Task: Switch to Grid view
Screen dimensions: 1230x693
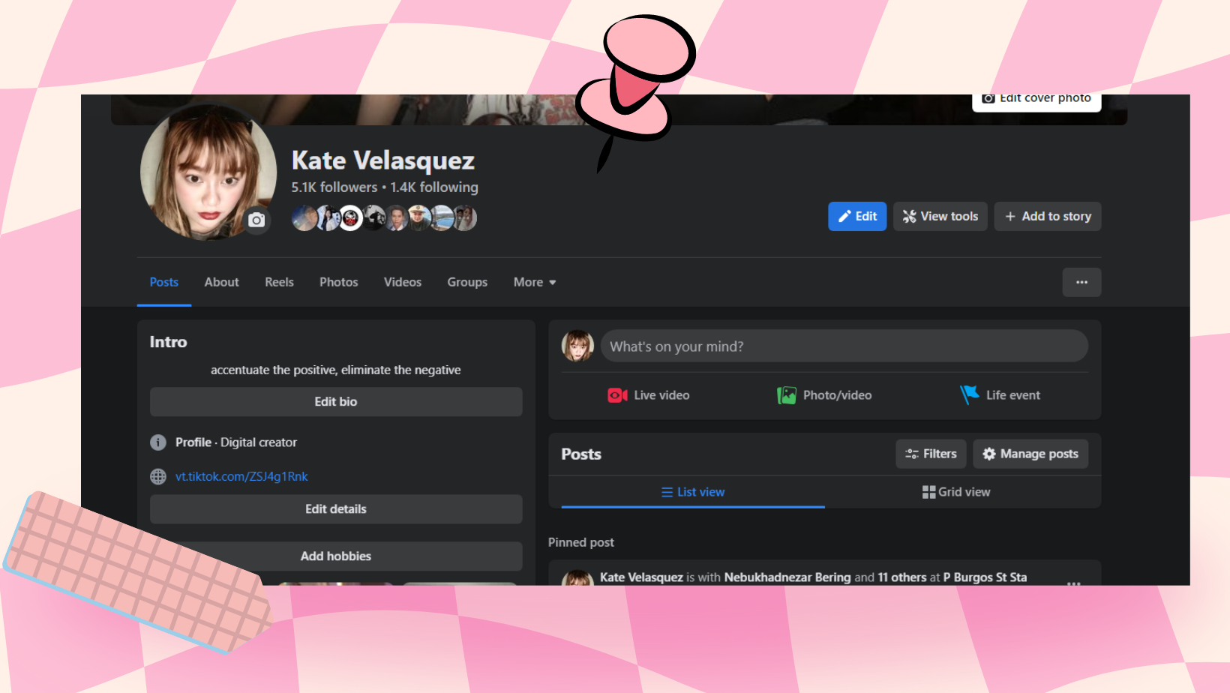Action: click(x=956, y=492)
